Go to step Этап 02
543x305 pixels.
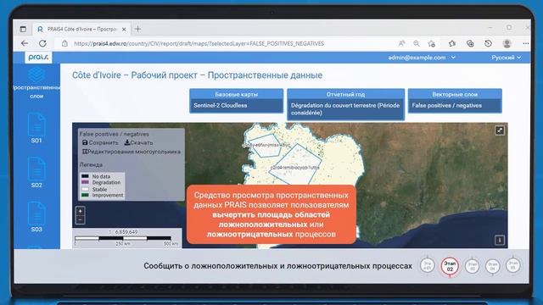click(450, 266)
